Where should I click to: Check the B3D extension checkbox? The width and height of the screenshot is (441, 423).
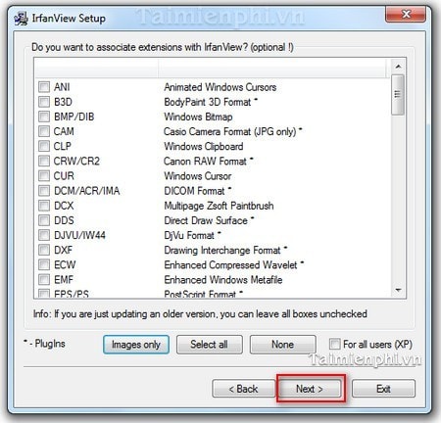click(x=44, y=102)
